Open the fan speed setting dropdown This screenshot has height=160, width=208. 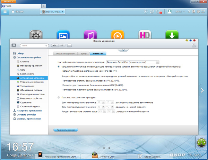(x=133, y=62)
